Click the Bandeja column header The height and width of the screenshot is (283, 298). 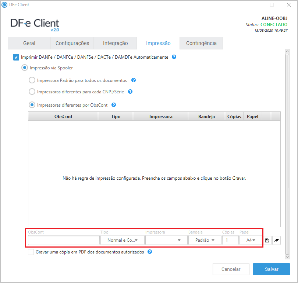point(207,117)
